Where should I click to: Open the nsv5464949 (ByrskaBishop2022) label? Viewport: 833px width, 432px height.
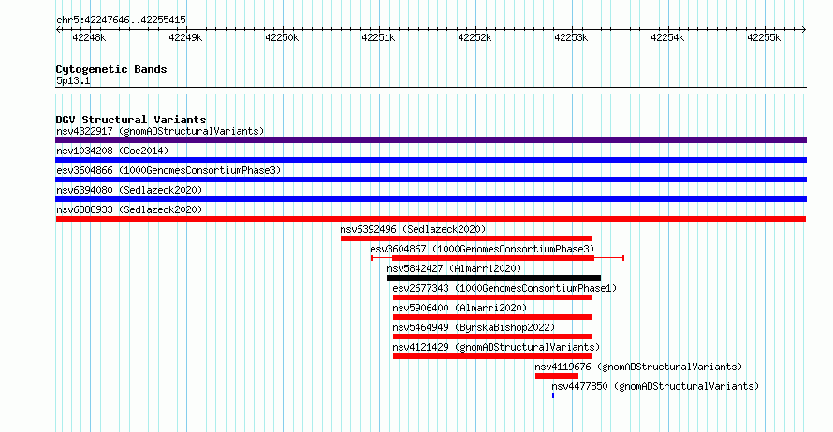point(474,327)
